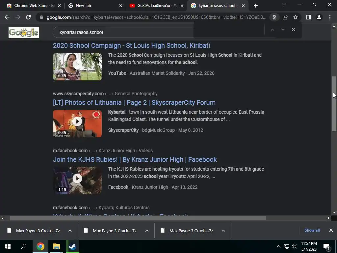Focus the find-in-page text field
Screen dimensions: 337x253
[229, 30]
